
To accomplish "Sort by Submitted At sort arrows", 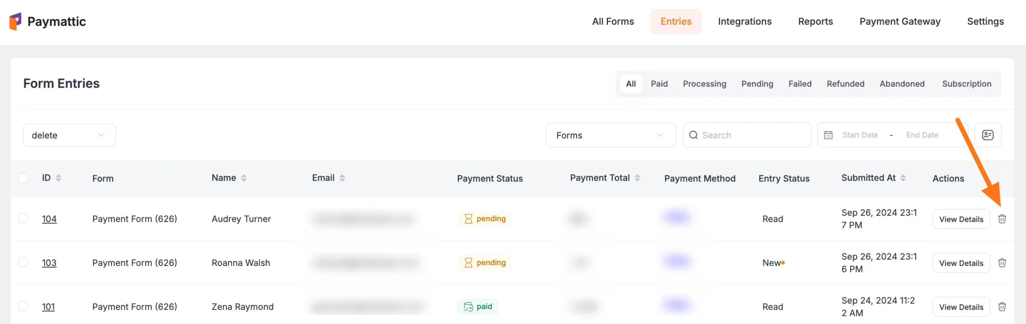I will [x=903, y=178].
